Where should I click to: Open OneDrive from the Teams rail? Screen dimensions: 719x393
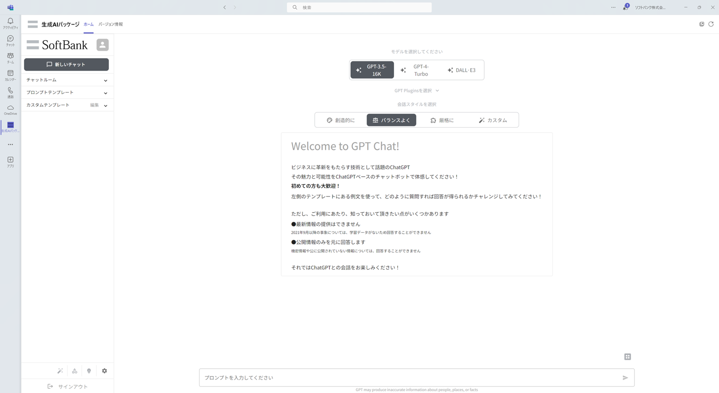10,110
